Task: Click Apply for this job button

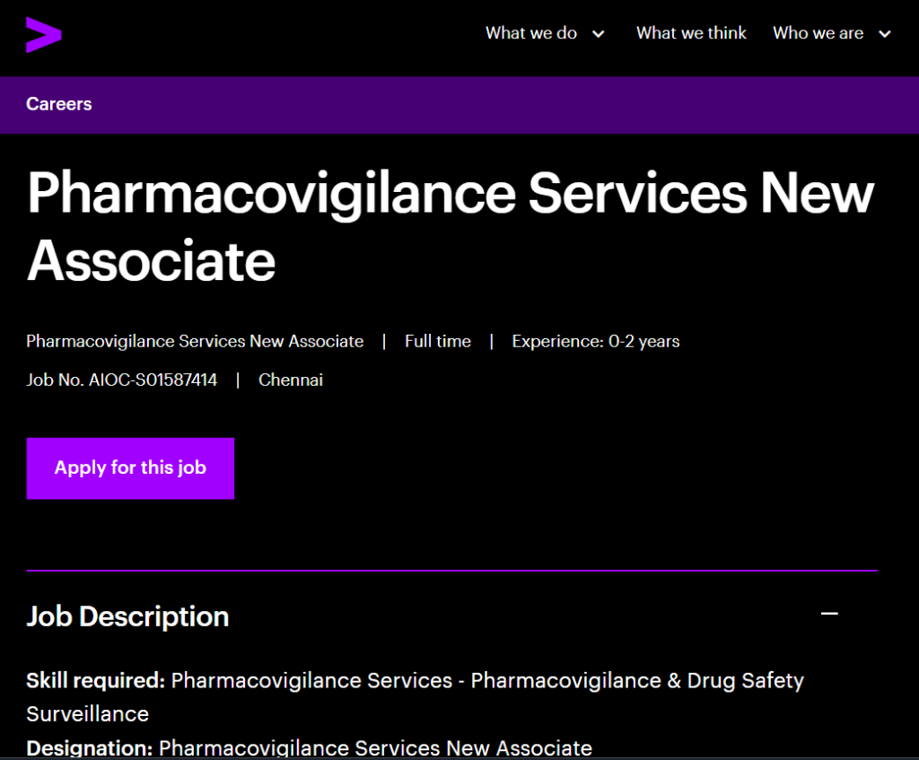Action: (x=130, y=468)
